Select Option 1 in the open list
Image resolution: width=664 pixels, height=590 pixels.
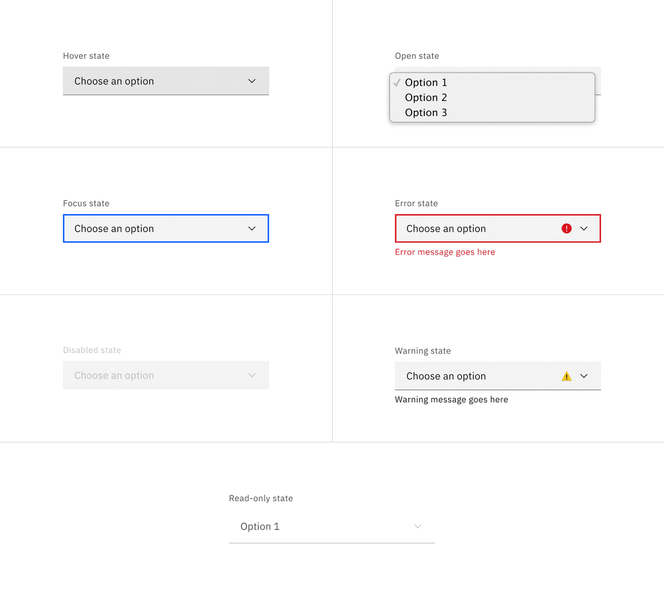pyautogui.click(x=426, y=82)
